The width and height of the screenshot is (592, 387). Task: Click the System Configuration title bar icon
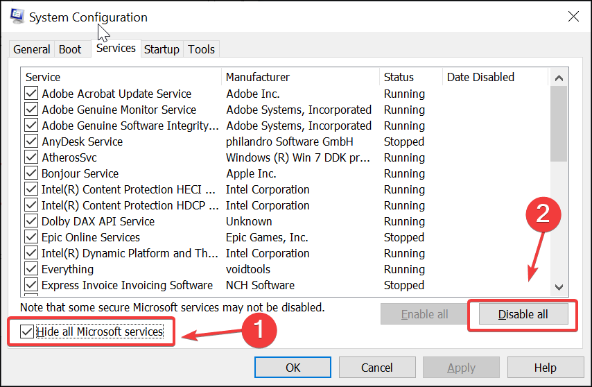click(x=17, y=16)
